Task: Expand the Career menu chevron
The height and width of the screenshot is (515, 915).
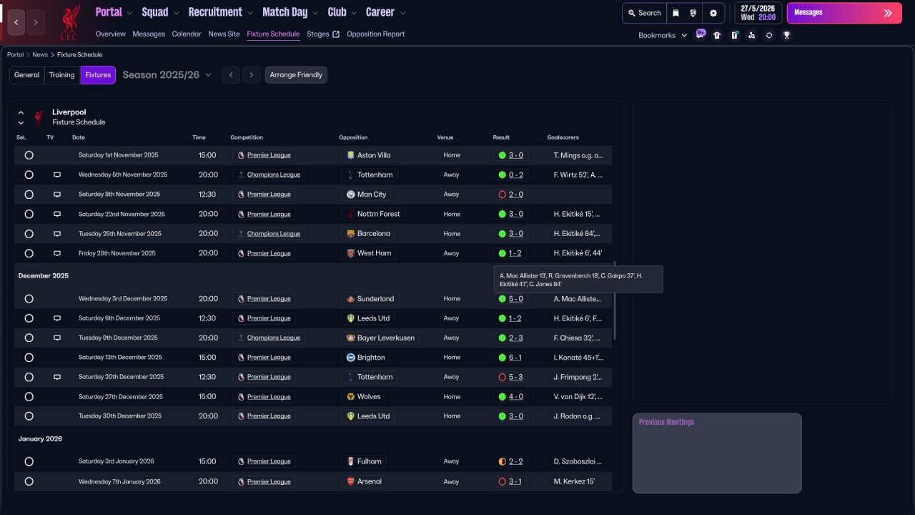Action: click(x=402, y=13)
